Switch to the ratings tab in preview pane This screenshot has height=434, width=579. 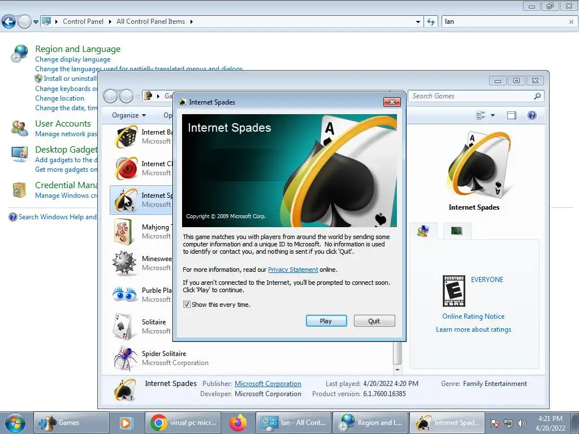(423, 231)
